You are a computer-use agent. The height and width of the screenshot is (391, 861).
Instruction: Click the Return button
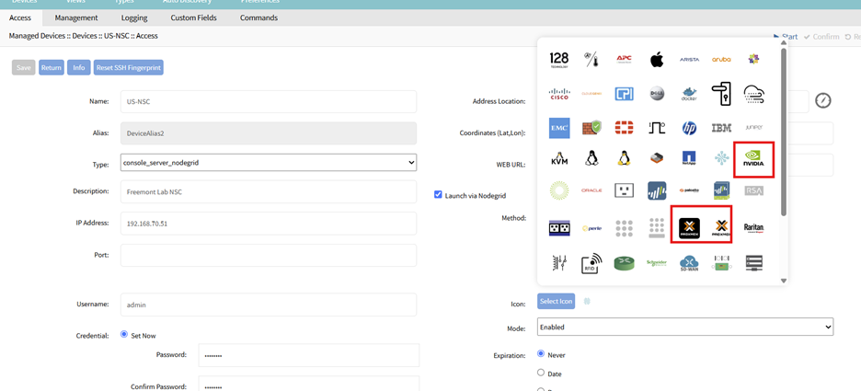click(52, 67)
